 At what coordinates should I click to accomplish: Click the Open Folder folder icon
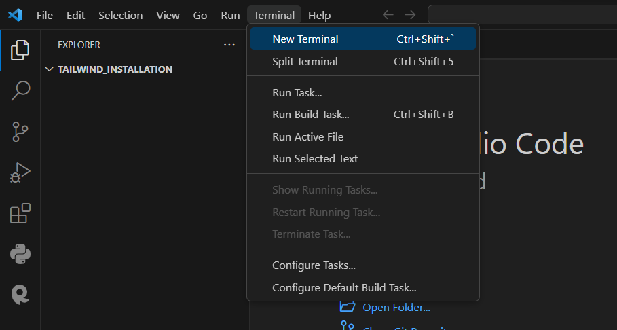coord(348,306)
